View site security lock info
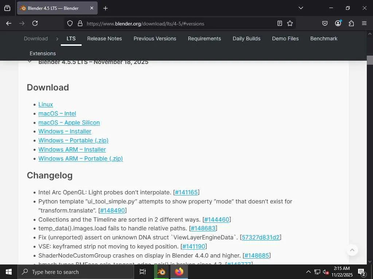Viewport: 373px width, 279px height. coord(80,24)
